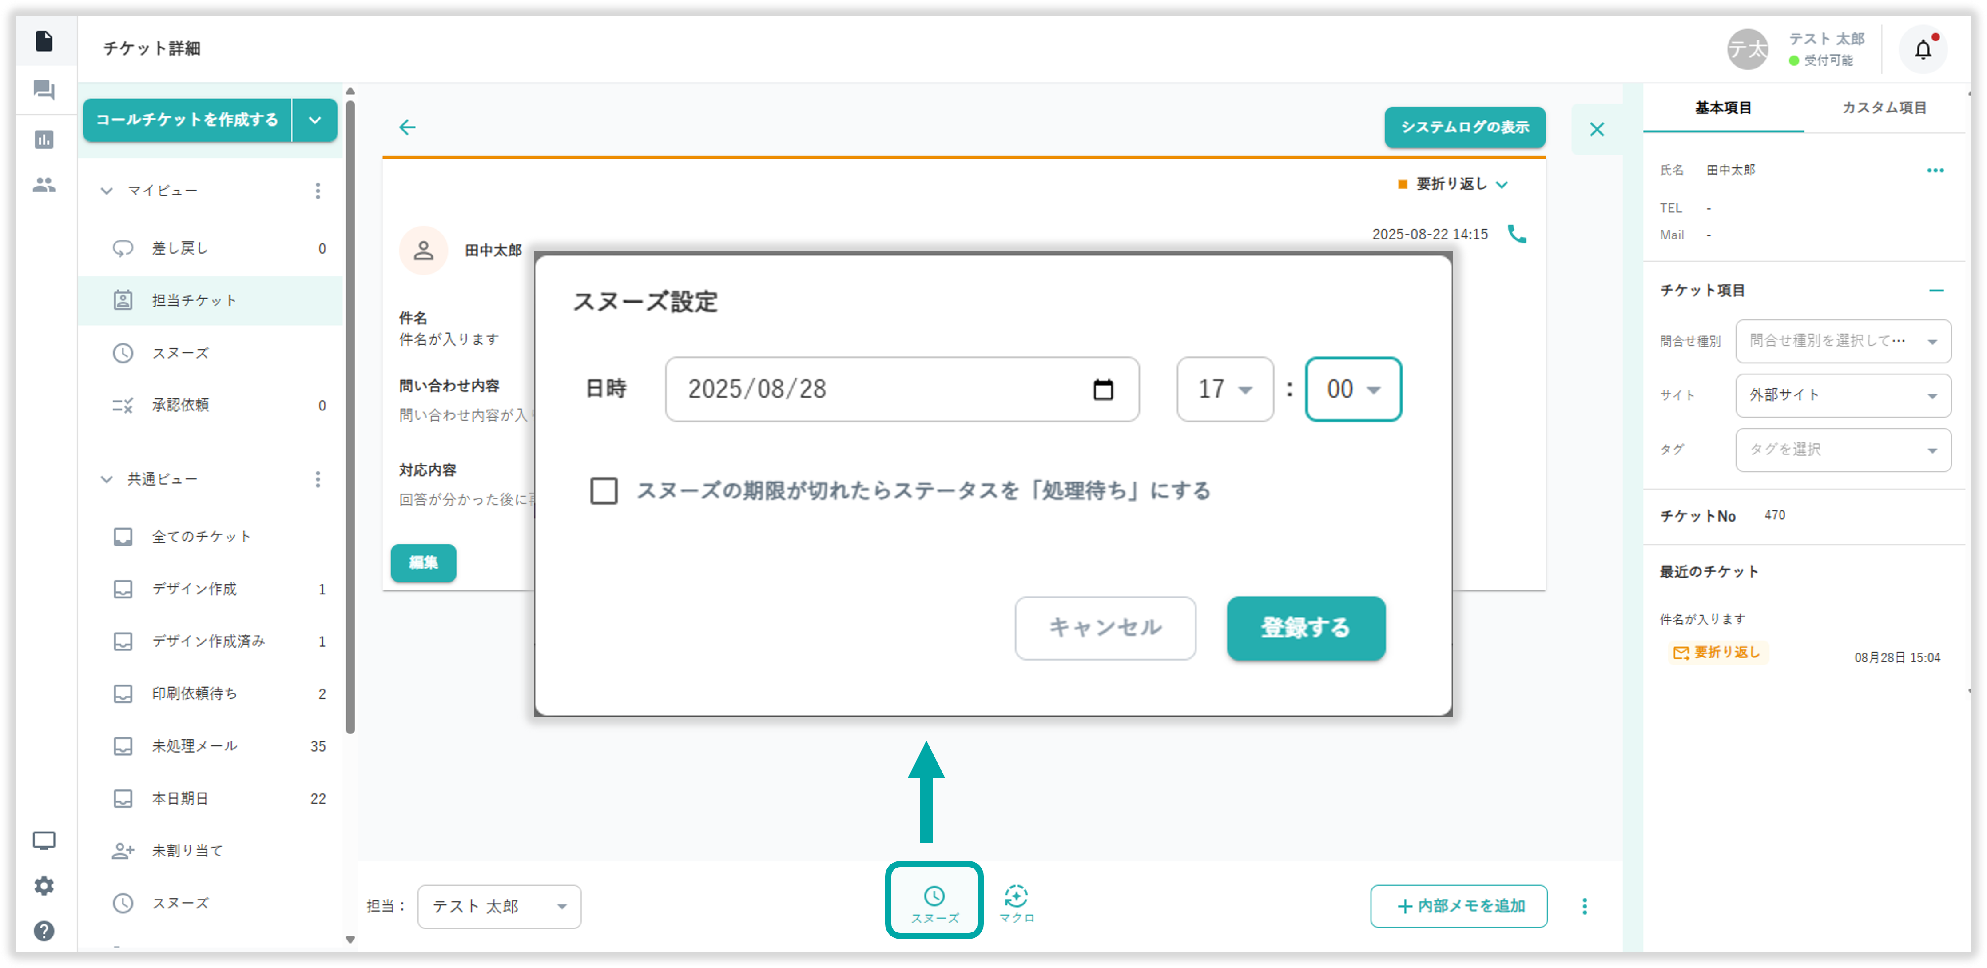Open the chat bubbles icon in left sidebar
Viewport: 1987px width, 968px height.
44,90
